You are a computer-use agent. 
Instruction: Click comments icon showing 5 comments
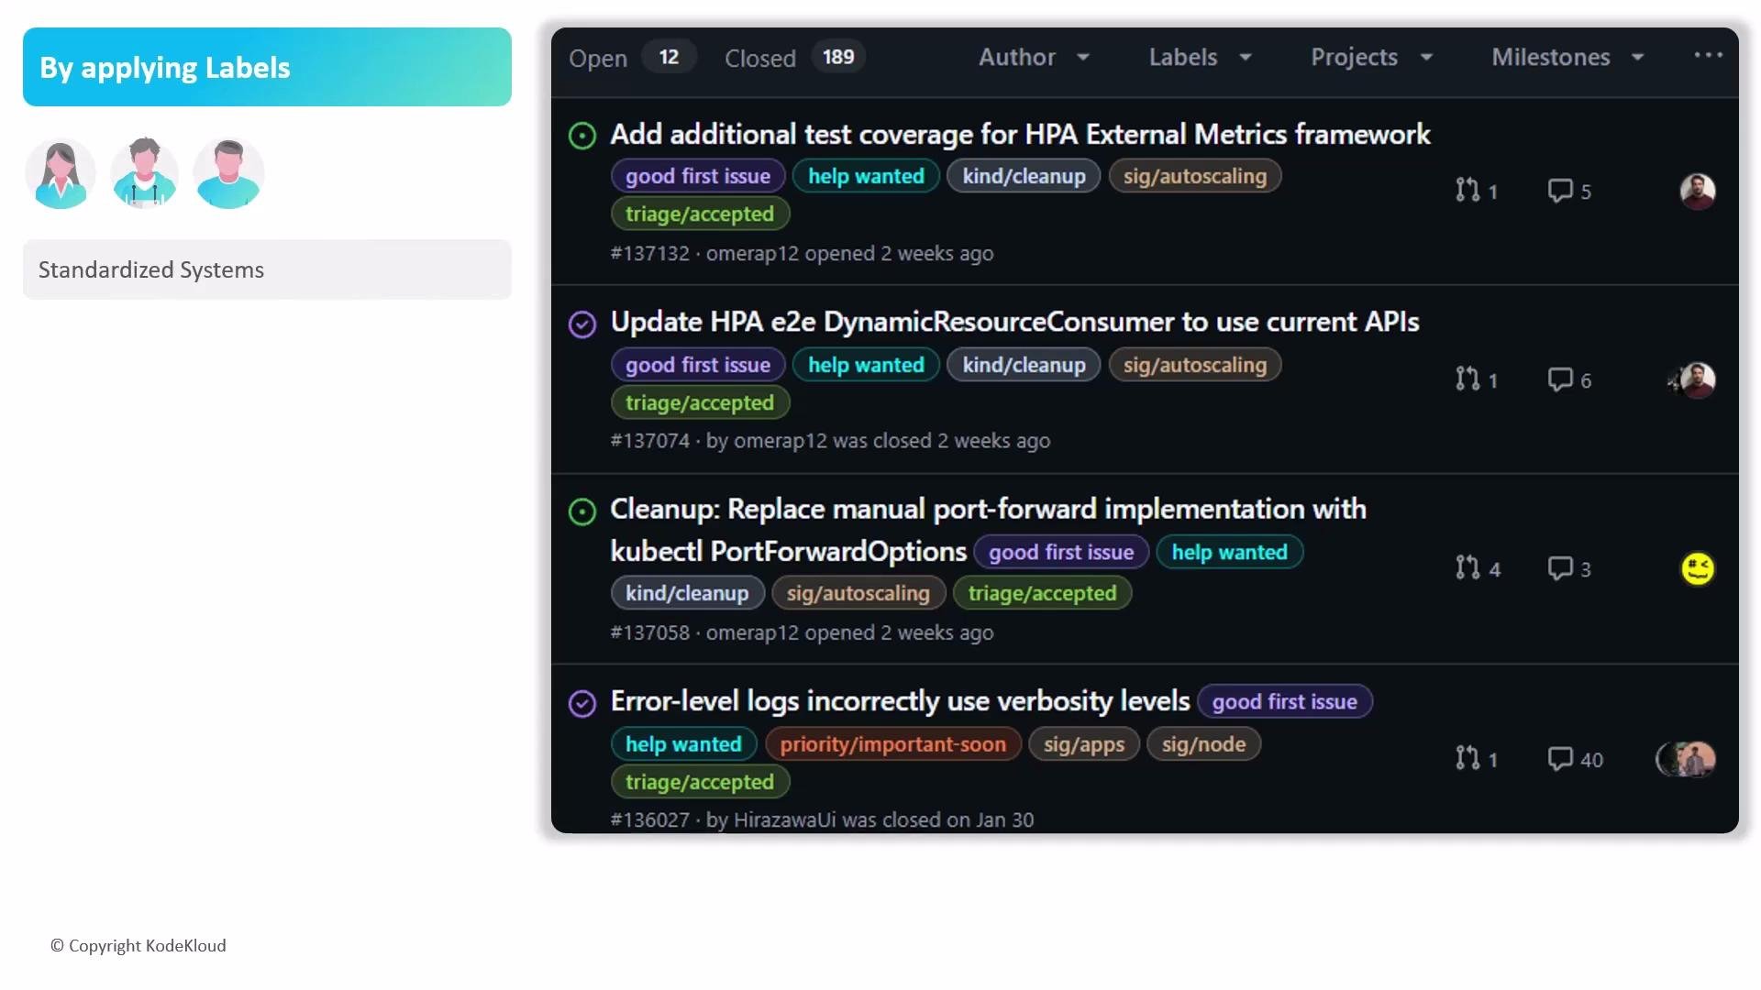point(1560,190)
